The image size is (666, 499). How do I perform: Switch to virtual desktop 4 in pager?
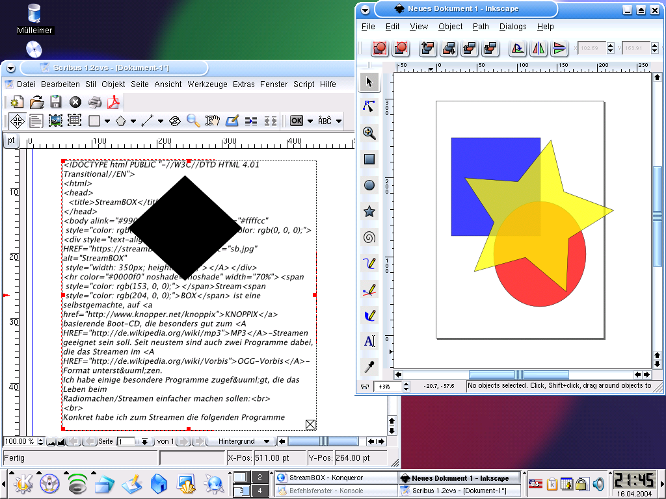tap(260, 491)
